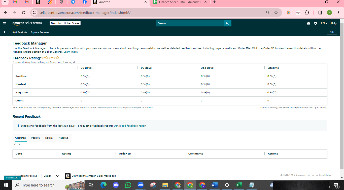The image size is (344, 190).
Task: Click the 'See how your feedback displays' link
Action: [x=126, y=107]
